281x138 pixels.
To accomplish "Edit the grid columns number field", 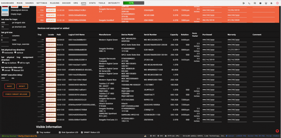I will click(x=5, y=36).
